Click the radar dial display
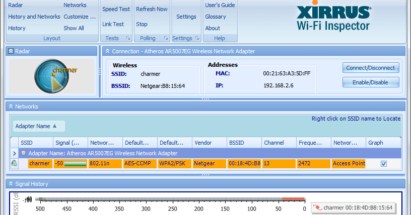 52,76
